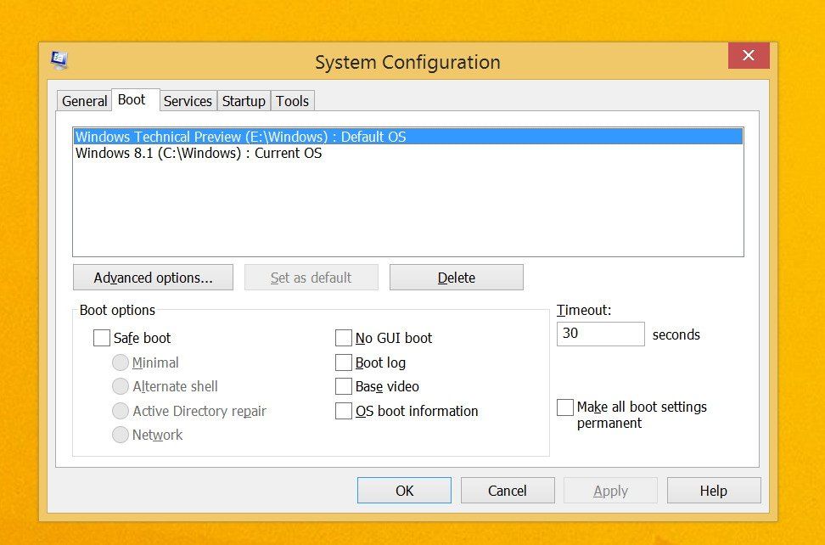Screen dimensions: 825x545
Task: Toggle the No GUI boot checkbox
Action: point(344,338)
